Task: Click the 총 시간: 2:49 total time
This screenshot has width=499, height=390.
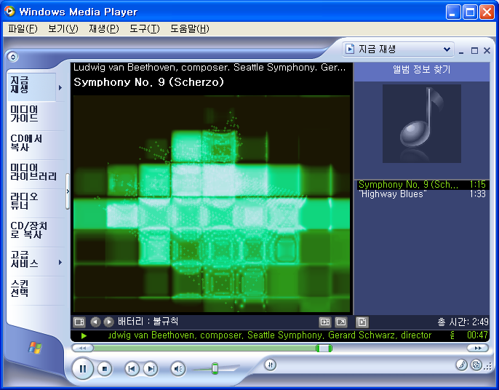Action: point(463,322)
